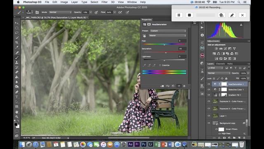Open the layer Opacity 100% dropdown
264x149 pixels.
[248, 73]
